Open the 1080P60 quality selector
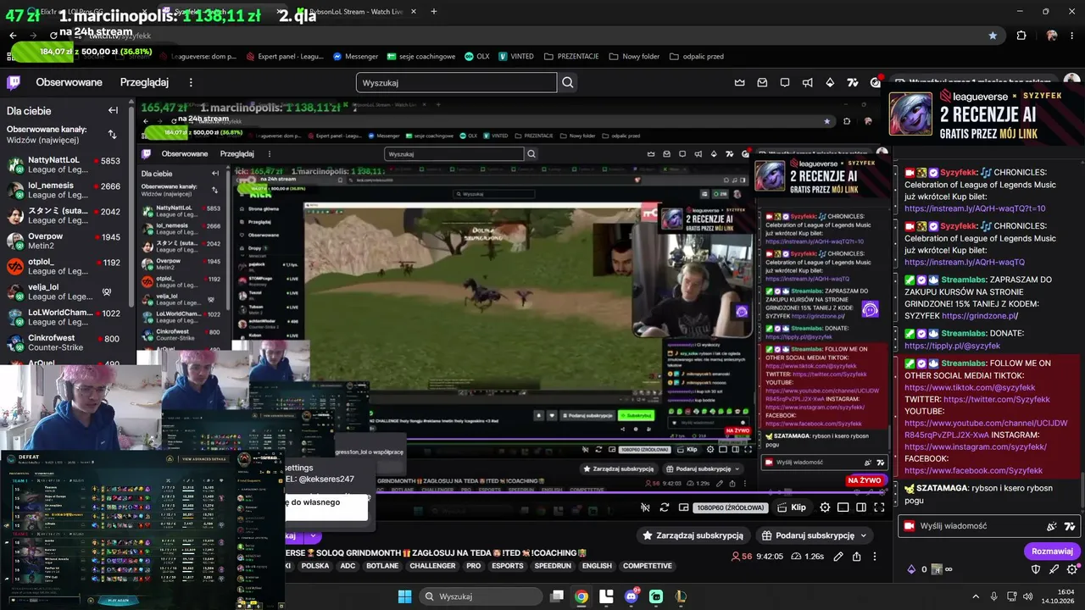 (x=731, y=507)
